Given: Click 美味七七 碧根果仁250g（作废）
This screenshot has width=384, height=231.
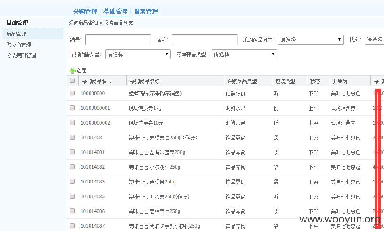Looking at the screenshot, I should click(163, 138).
